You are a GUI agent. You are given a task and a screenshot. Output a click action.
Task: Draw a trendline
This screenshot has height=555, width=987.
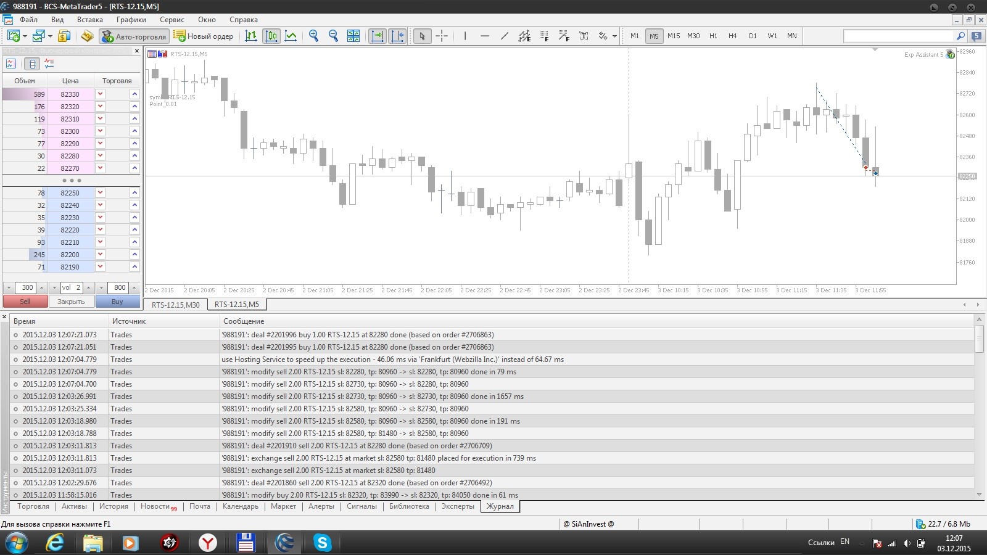[x=505, y=36]
